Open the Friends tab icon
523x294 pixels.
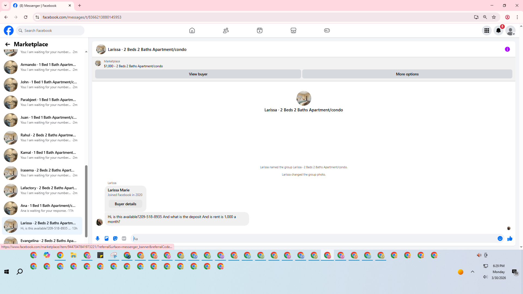coord(226,30)
